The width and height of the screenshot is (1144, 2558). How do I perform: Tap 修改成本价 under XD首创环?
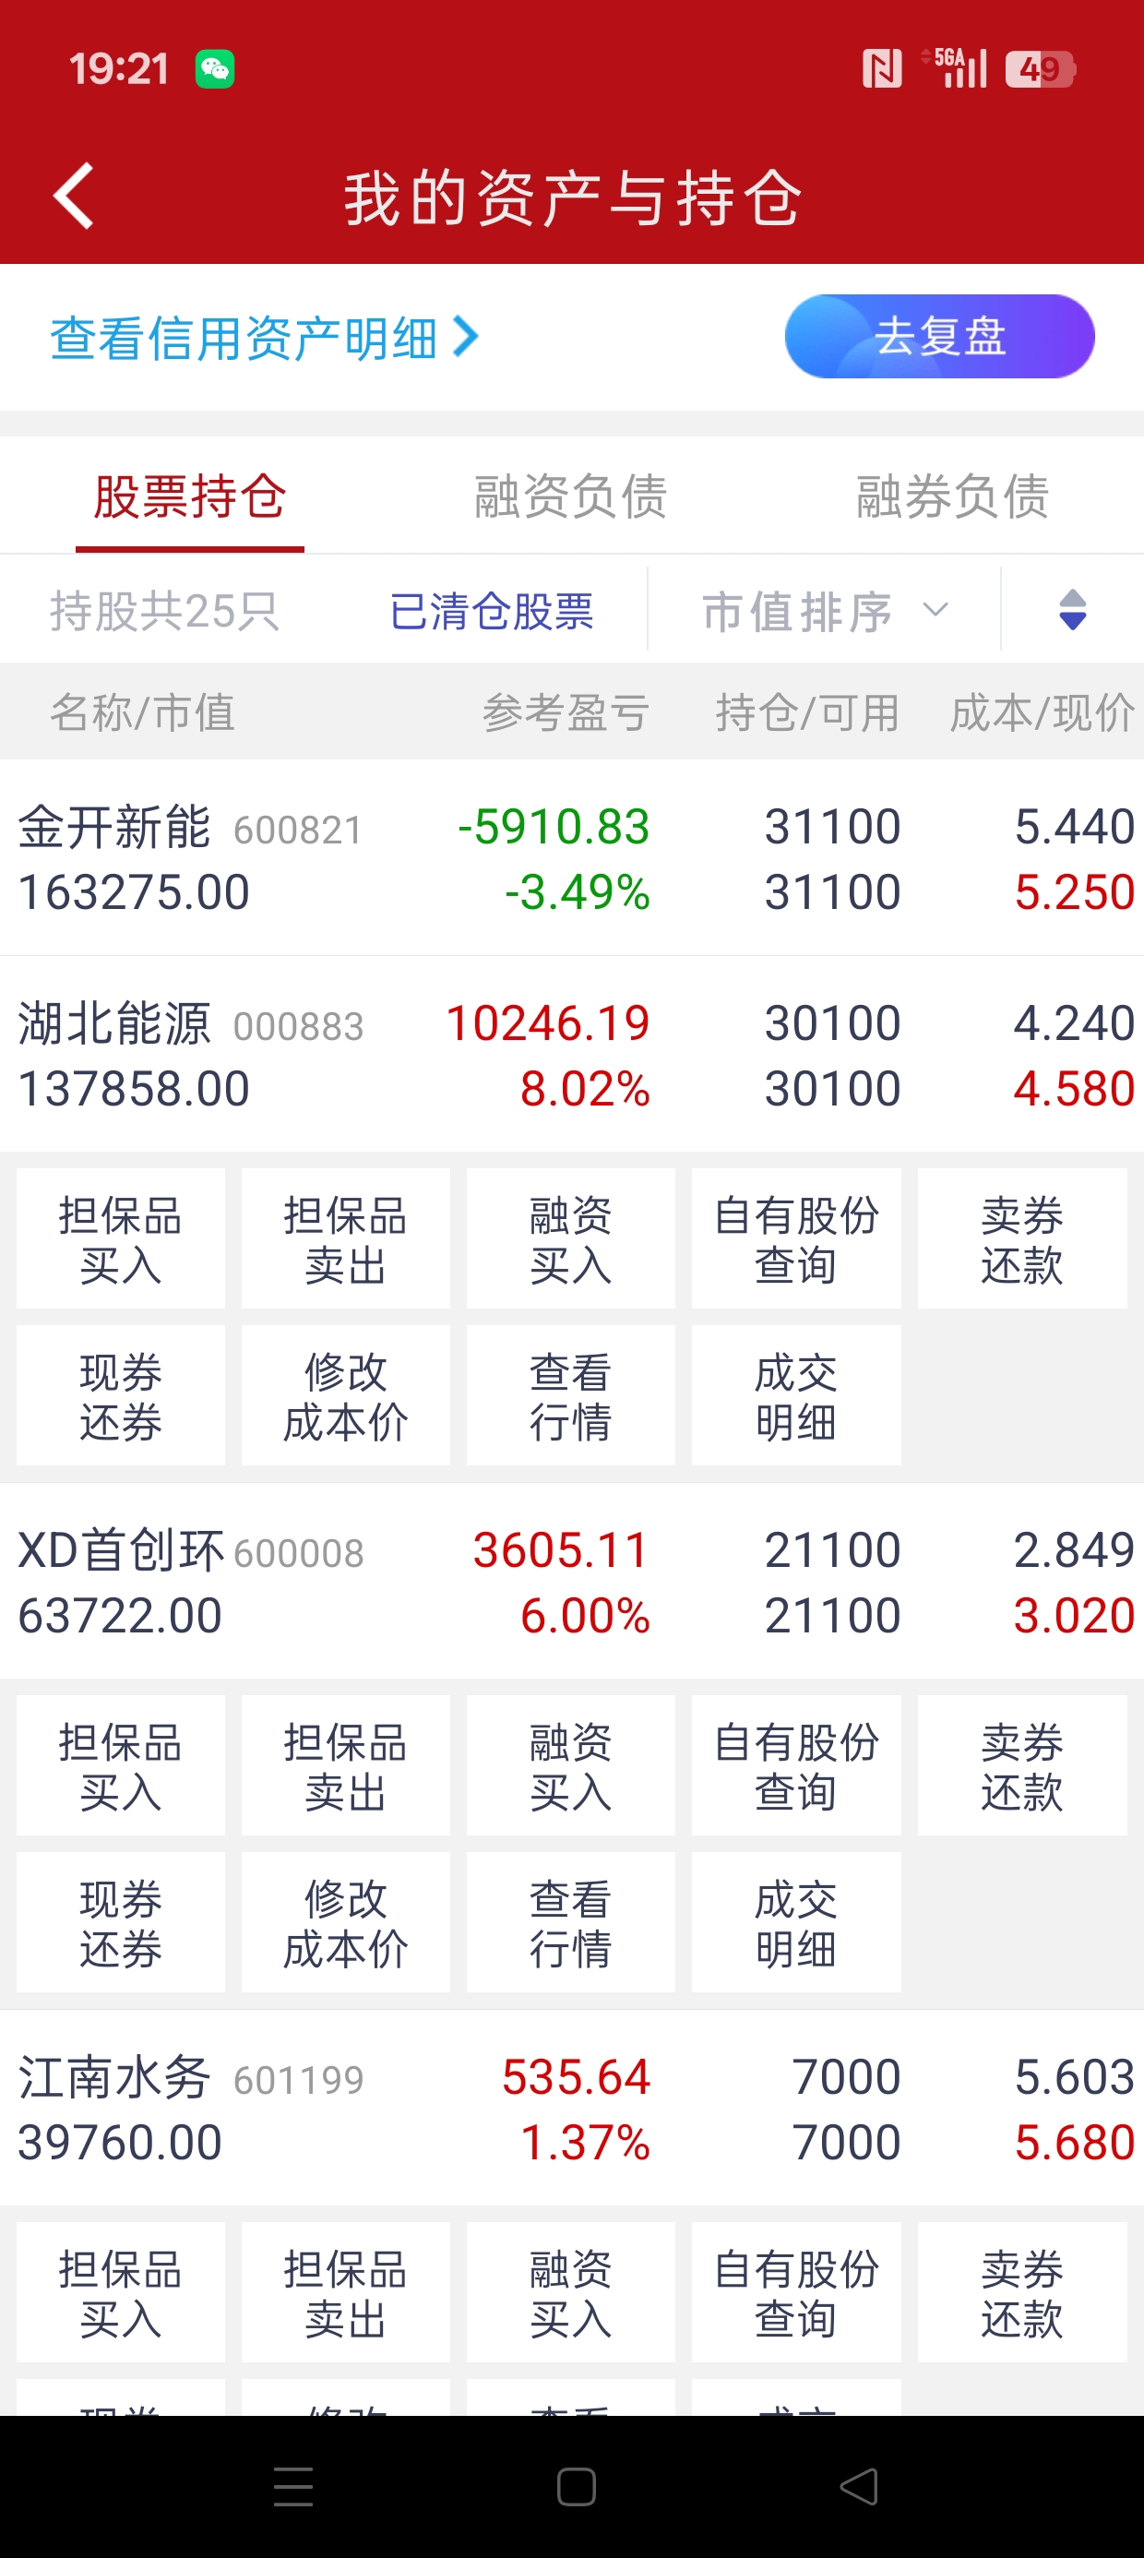pos(346,1922)
